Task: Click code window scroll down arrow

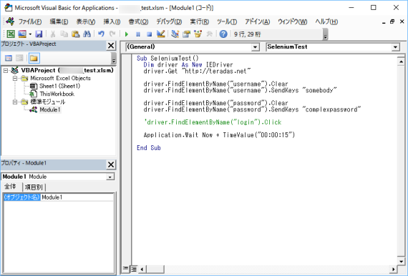Action: coord(401,261)
